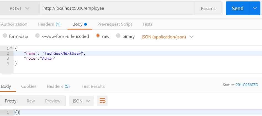Open the response Headers (5) tab
The height and width of the screenshot is (116, 262).
click(x=58, y=86)
